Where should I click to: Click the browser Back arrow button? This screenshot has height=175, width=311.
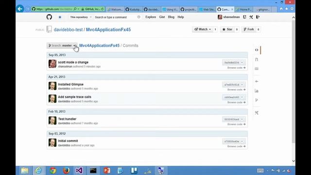(20, 9)
